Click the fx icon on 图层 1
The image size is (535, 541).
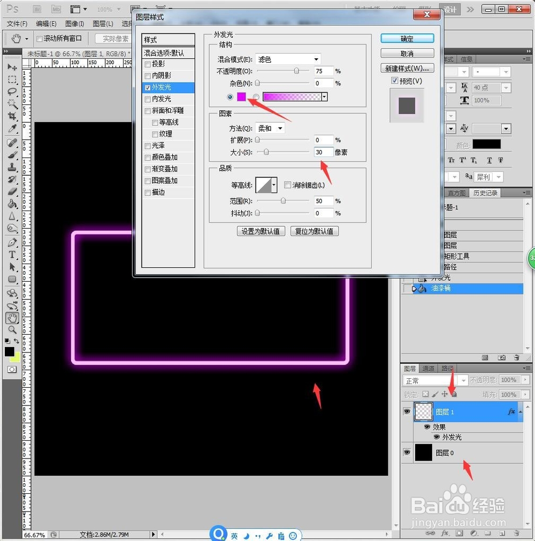(x=511, y=411)
